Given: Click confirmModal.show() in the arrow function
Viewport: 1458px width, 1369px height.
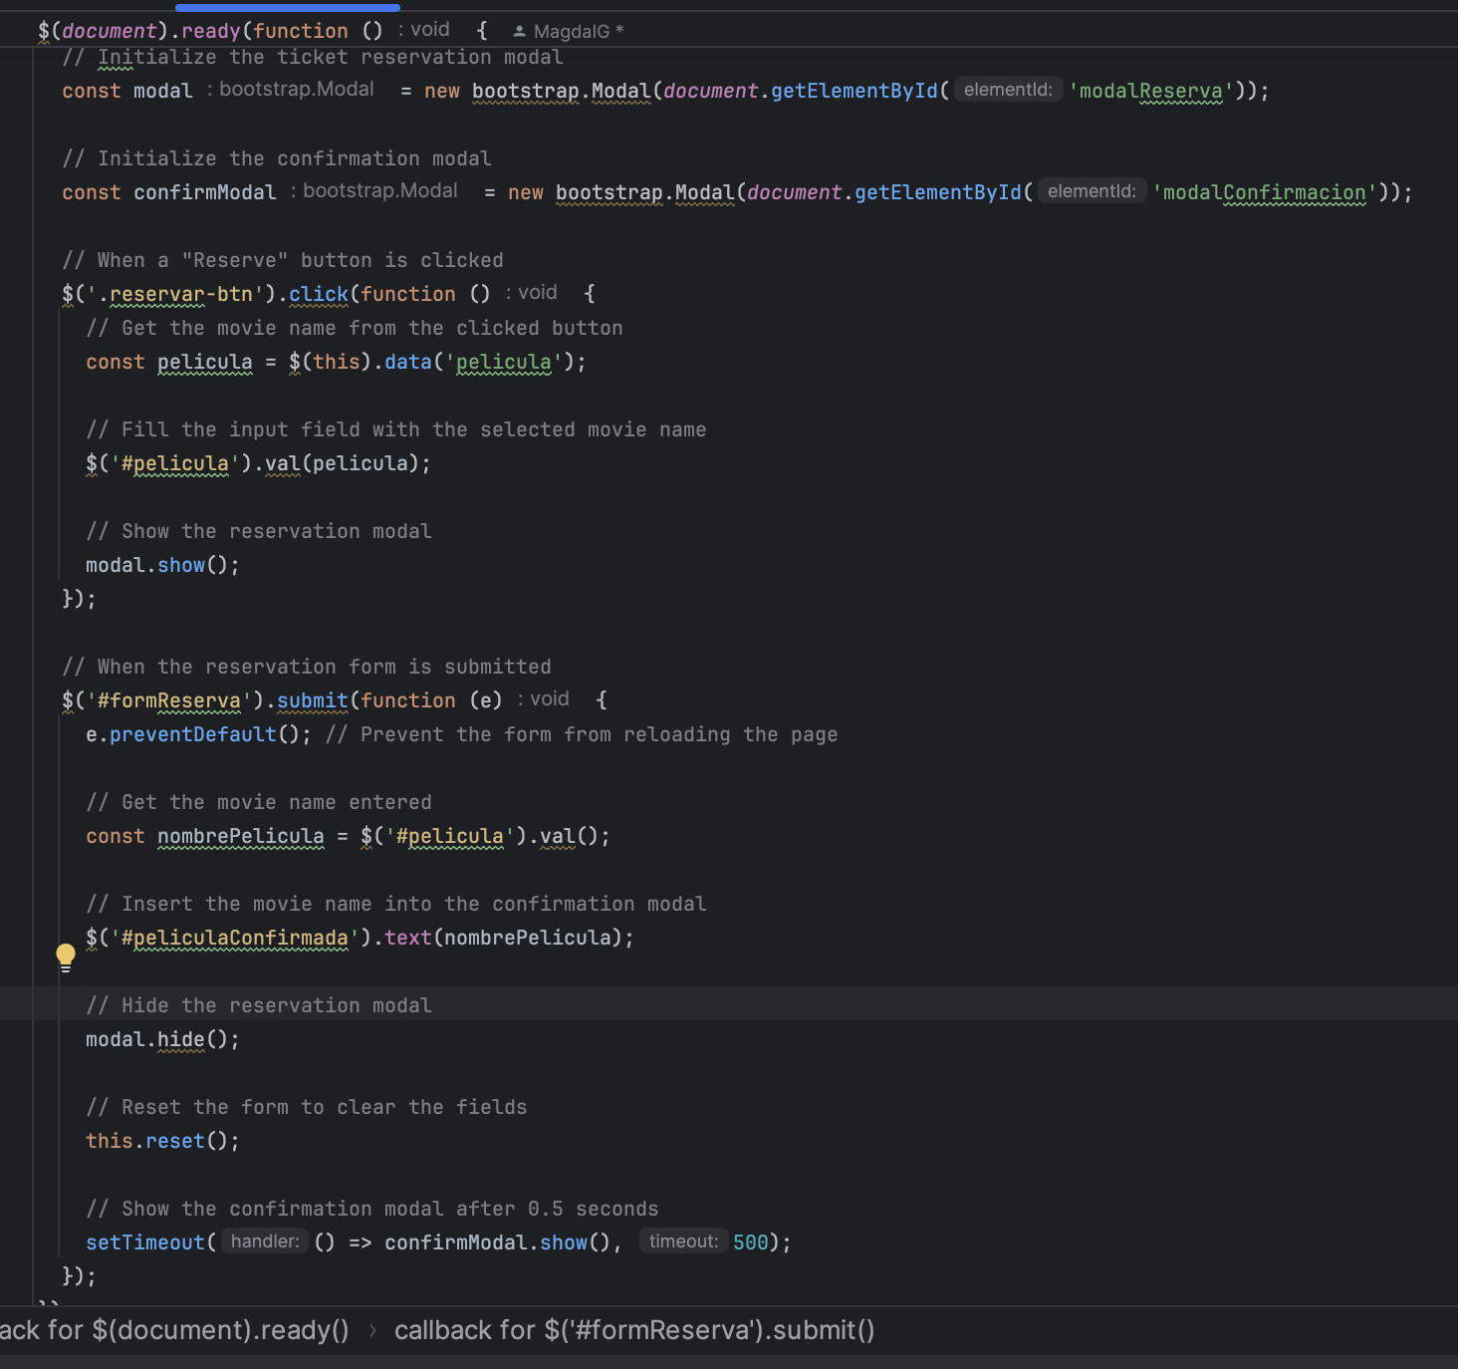Looking at the screenshot, I should point(497,1242).
